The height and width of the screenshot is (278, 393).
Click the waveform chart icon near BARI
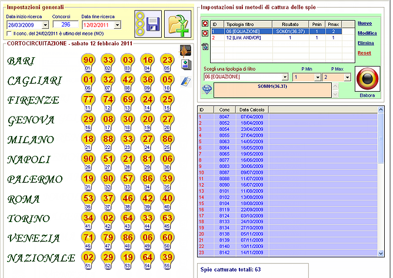point(185,51)
